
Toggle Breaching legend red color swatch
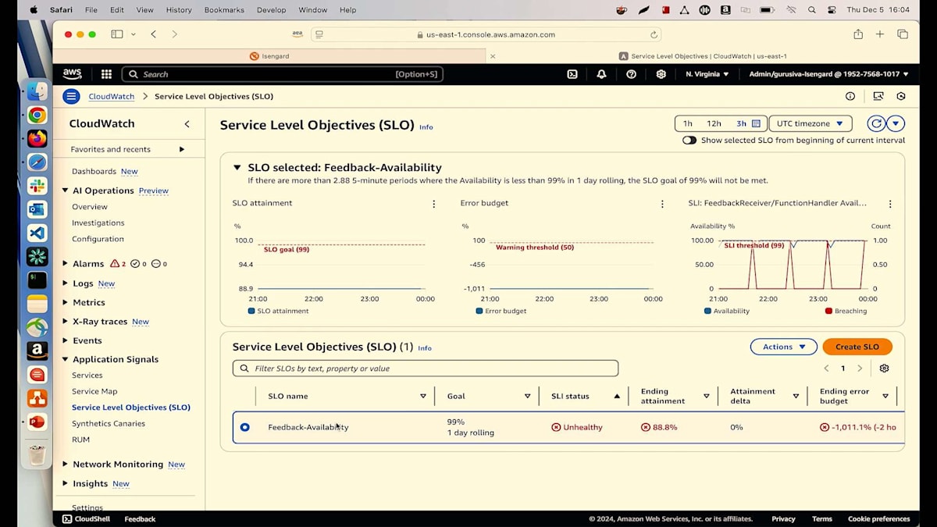[828, 311]
